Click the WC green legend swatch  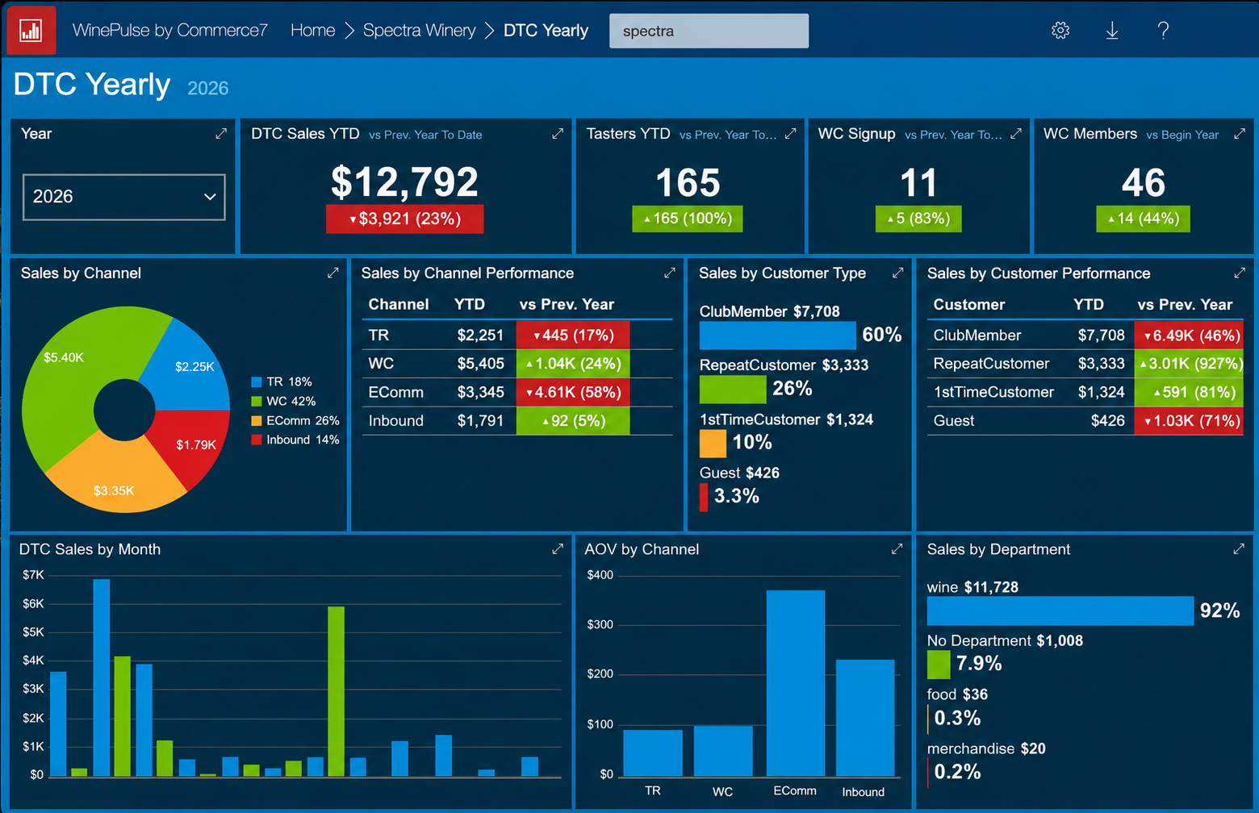[257, 402]
